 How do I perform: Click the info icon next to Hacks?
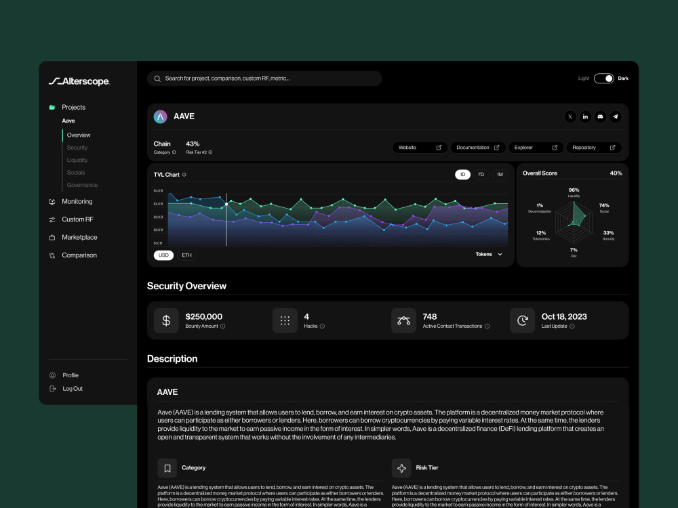tap(322, 326)
